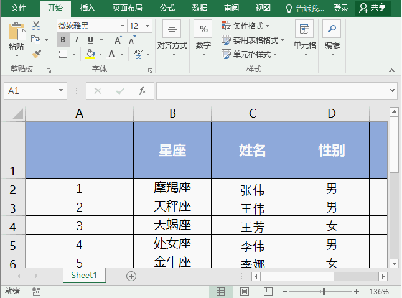Apply the yellow fill color bucket

[x=90, y=54]
